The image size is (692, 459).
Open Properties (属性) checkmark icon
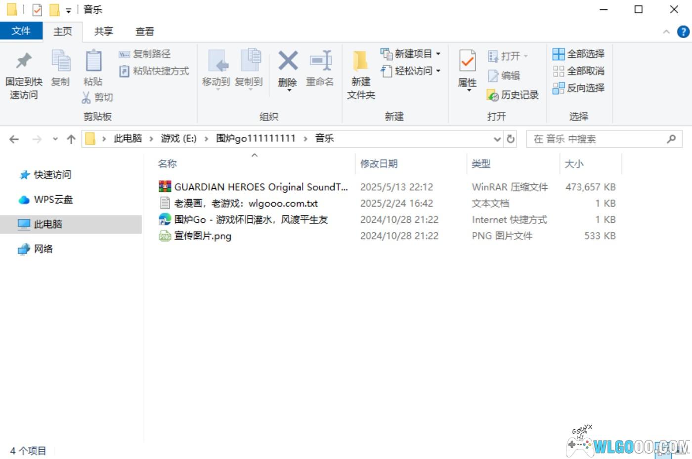[x=467, y=61]
